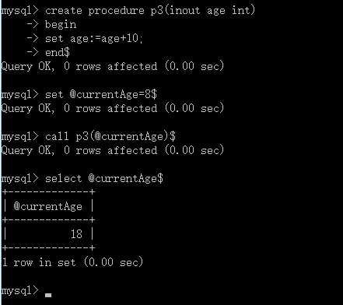
Task: Click the '1 row in set (0.00 sec)' line
Action: pos(72,262)
